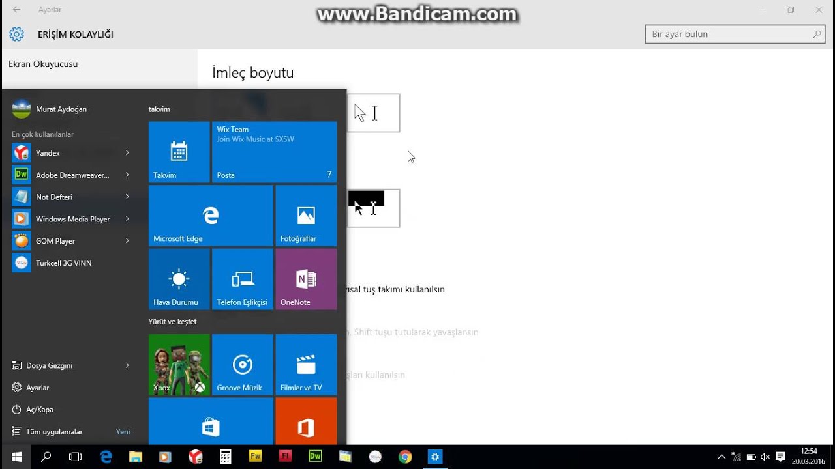The image size is (835, 469).
Task: Open the Takvim calendar tile
Action: pos(179,152)
